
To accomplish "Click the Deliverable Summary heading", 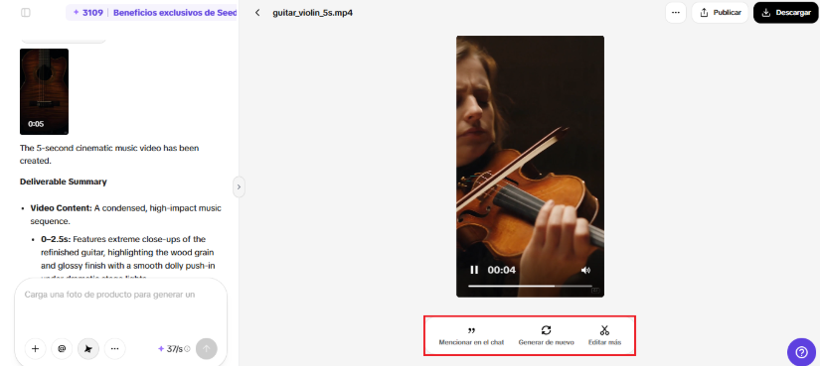I will [x=64, y=182].
